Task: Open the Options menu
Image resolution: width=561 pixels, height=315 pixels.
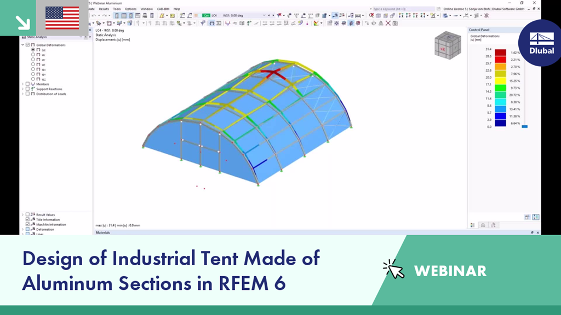Action: click(x=130, y=9)
